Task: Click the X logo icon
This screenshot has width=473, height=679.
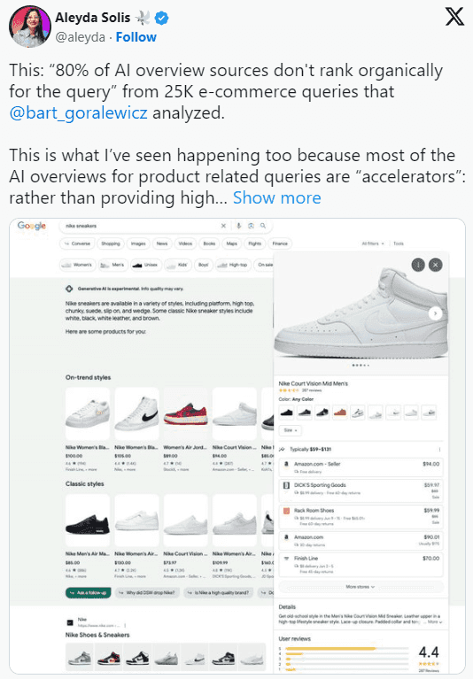Action: point(454,17)
